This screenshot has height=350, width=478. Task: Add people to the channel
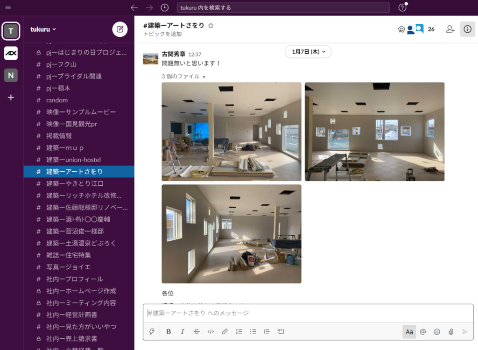tap(450, 29)
